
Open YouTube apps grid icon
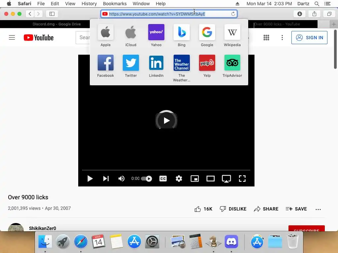[266, 38]
